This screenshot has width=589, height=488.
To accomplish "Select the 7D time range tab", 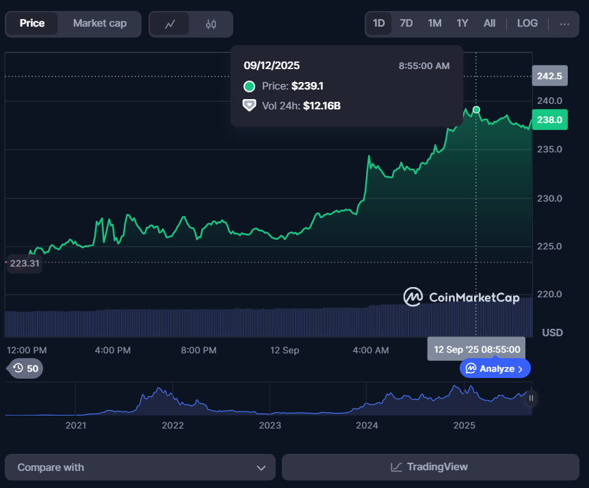I will click(x=406, y=23).
